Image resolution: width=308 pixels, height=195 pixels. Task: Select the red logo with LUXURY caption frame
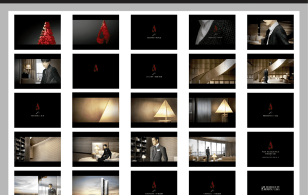point(154,71)
